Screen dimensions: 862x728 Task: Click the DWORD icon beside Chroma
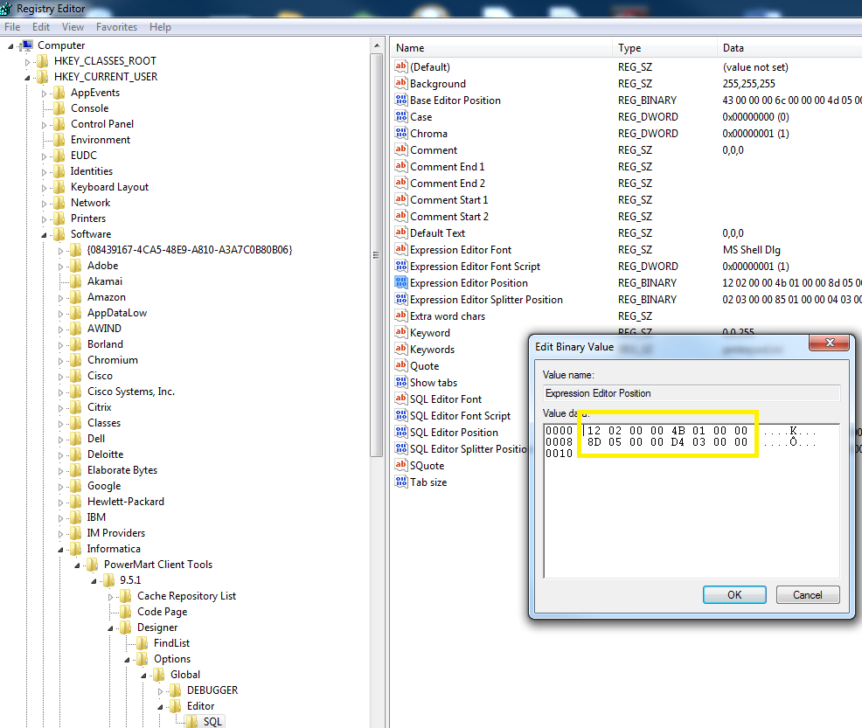400,133
